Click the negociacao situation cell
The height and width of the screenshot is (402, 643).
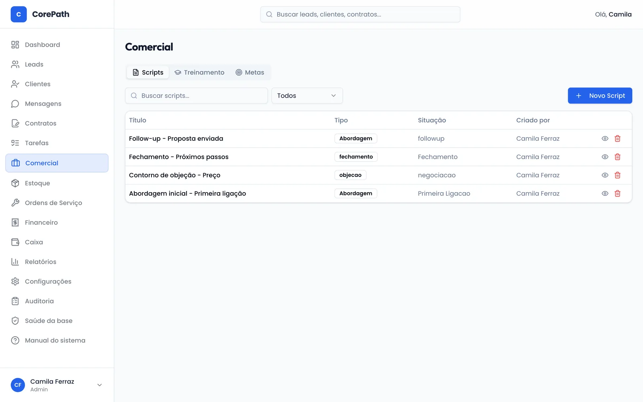click(437, 175)
